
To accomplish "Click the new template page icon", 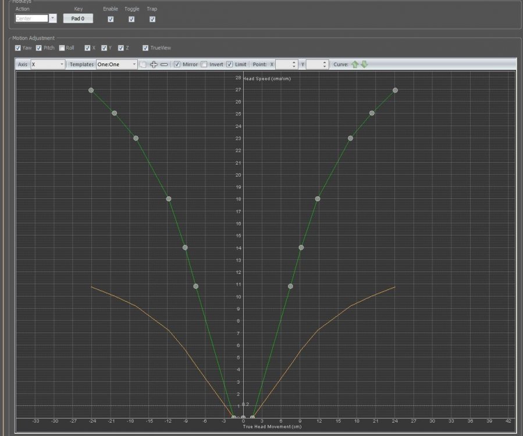I will point(143,65).
